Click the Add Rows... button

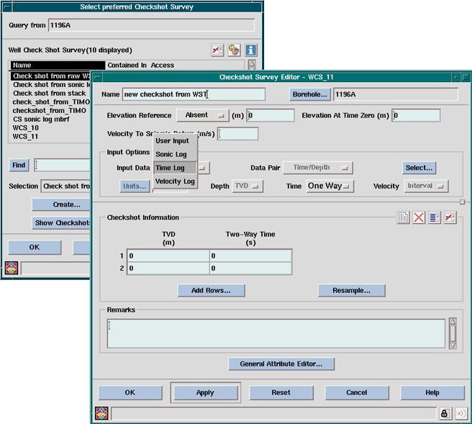click(211, 290)
